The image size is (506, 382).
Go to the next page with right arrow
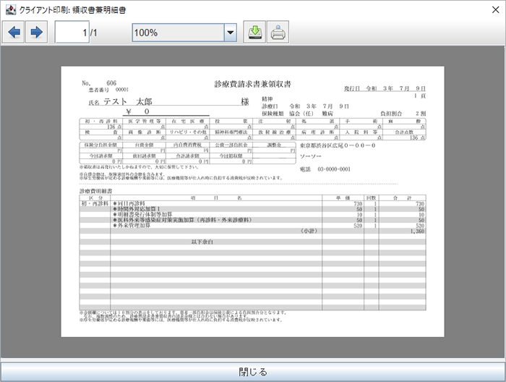(37, 33)
